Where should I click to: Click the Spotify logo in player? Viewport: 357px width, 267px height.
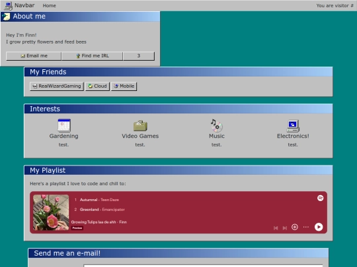321,198
